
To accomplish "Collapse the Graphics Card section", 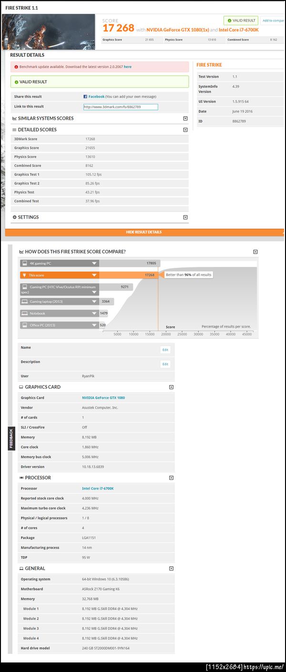I will click(x=172, y=387).
